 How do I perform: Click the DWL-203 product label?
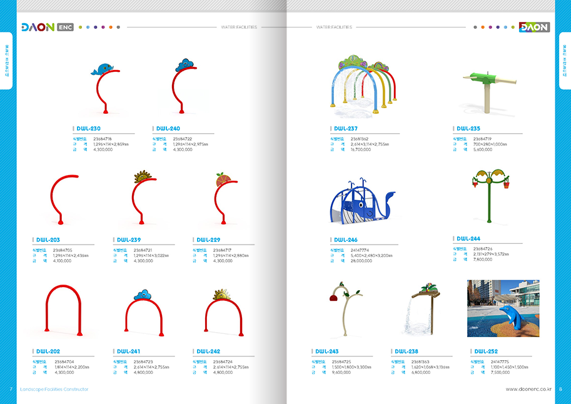tap(48, 240)
